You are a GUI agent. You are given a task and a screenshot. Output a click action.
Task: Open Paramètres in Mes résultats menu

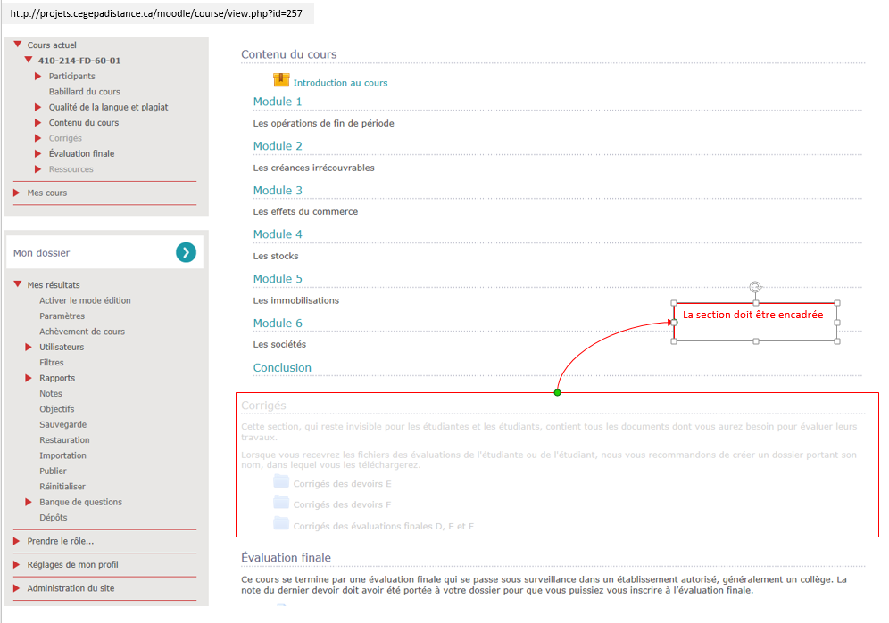[62, 316]
